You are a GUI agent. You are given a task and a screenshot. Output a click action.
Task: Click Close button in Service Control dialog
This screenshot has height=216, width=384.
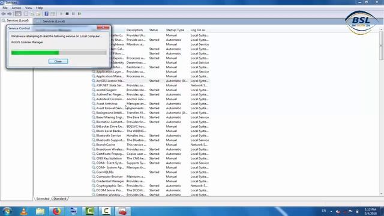tap(58, 61)
